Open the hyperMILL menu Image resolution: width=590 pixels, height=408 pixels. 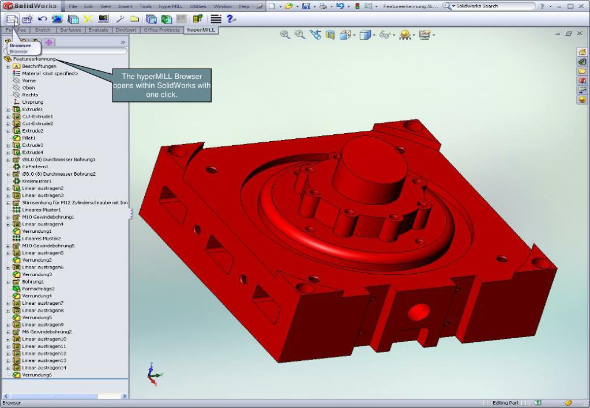(171, 6)
